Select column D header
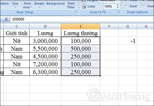The image size is (154, 106). (45, 26)
